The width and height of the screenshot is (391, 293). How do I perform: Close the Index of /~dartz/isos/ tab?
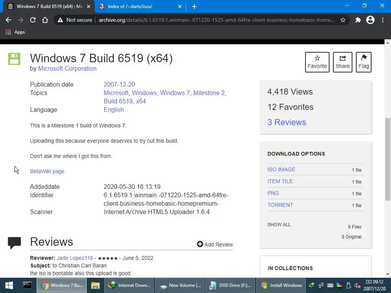[180, 6]
